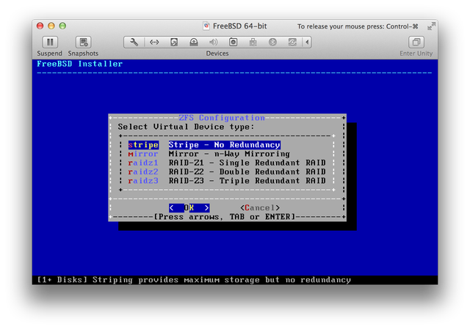Click Cancel in ZFS Configuration dialog
This screenshot has width=470, height=329.
point(260,208)
